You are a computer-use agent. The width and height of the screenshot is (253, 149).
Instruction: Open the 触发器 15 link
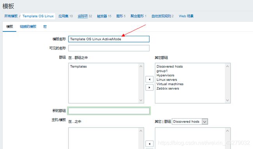104,16
